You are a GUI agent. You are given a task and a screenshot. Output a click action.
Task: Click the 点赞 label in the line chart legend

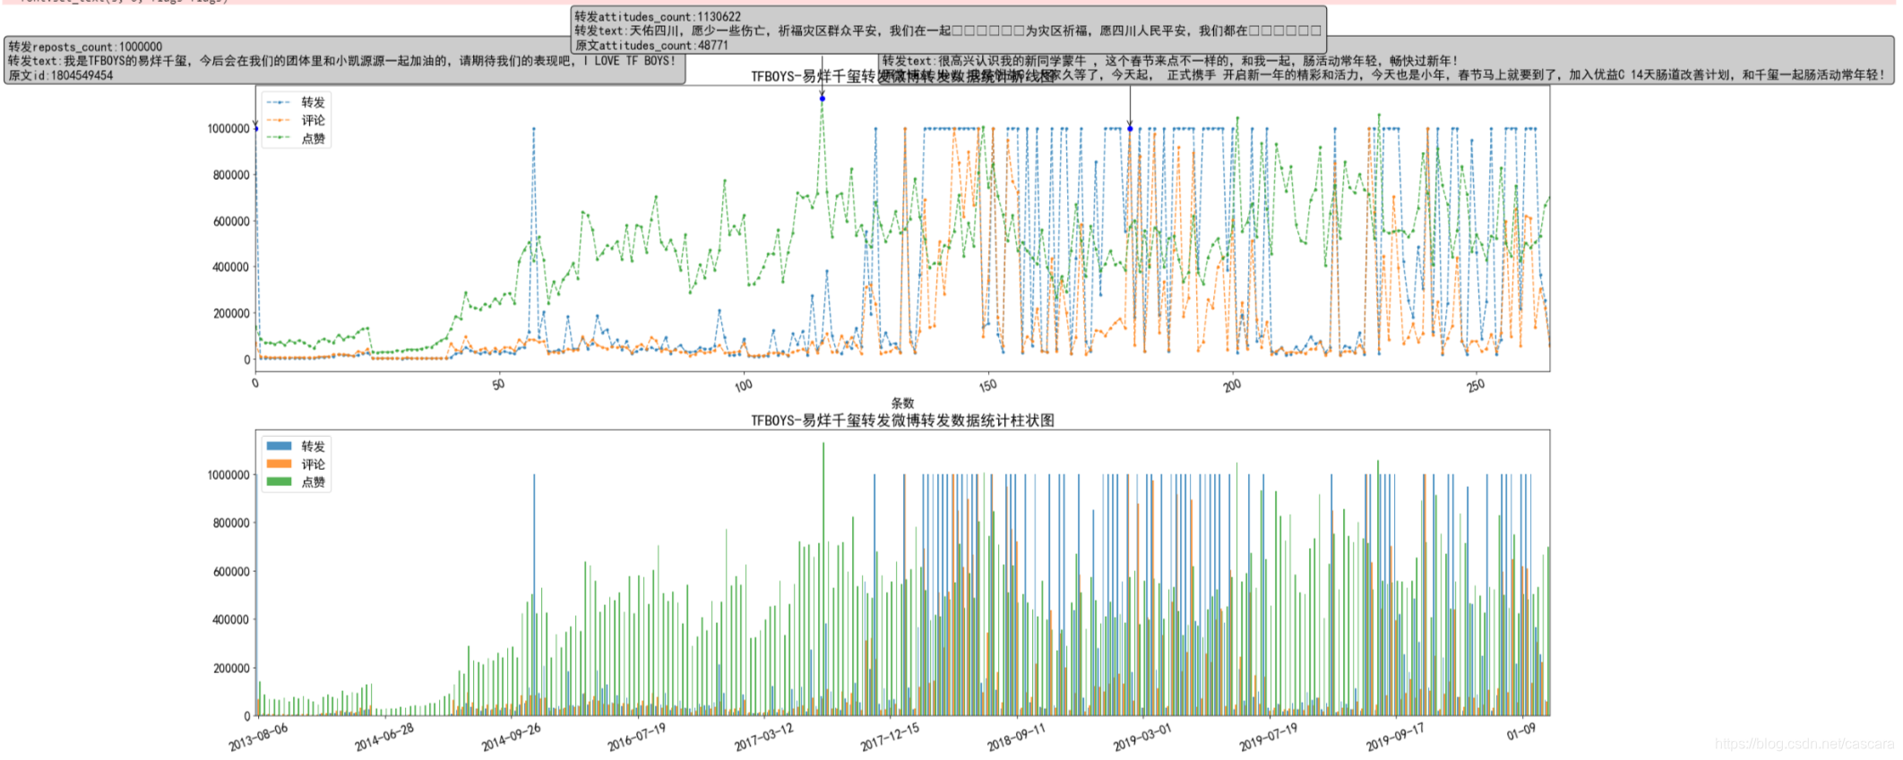tap(313, 138)
